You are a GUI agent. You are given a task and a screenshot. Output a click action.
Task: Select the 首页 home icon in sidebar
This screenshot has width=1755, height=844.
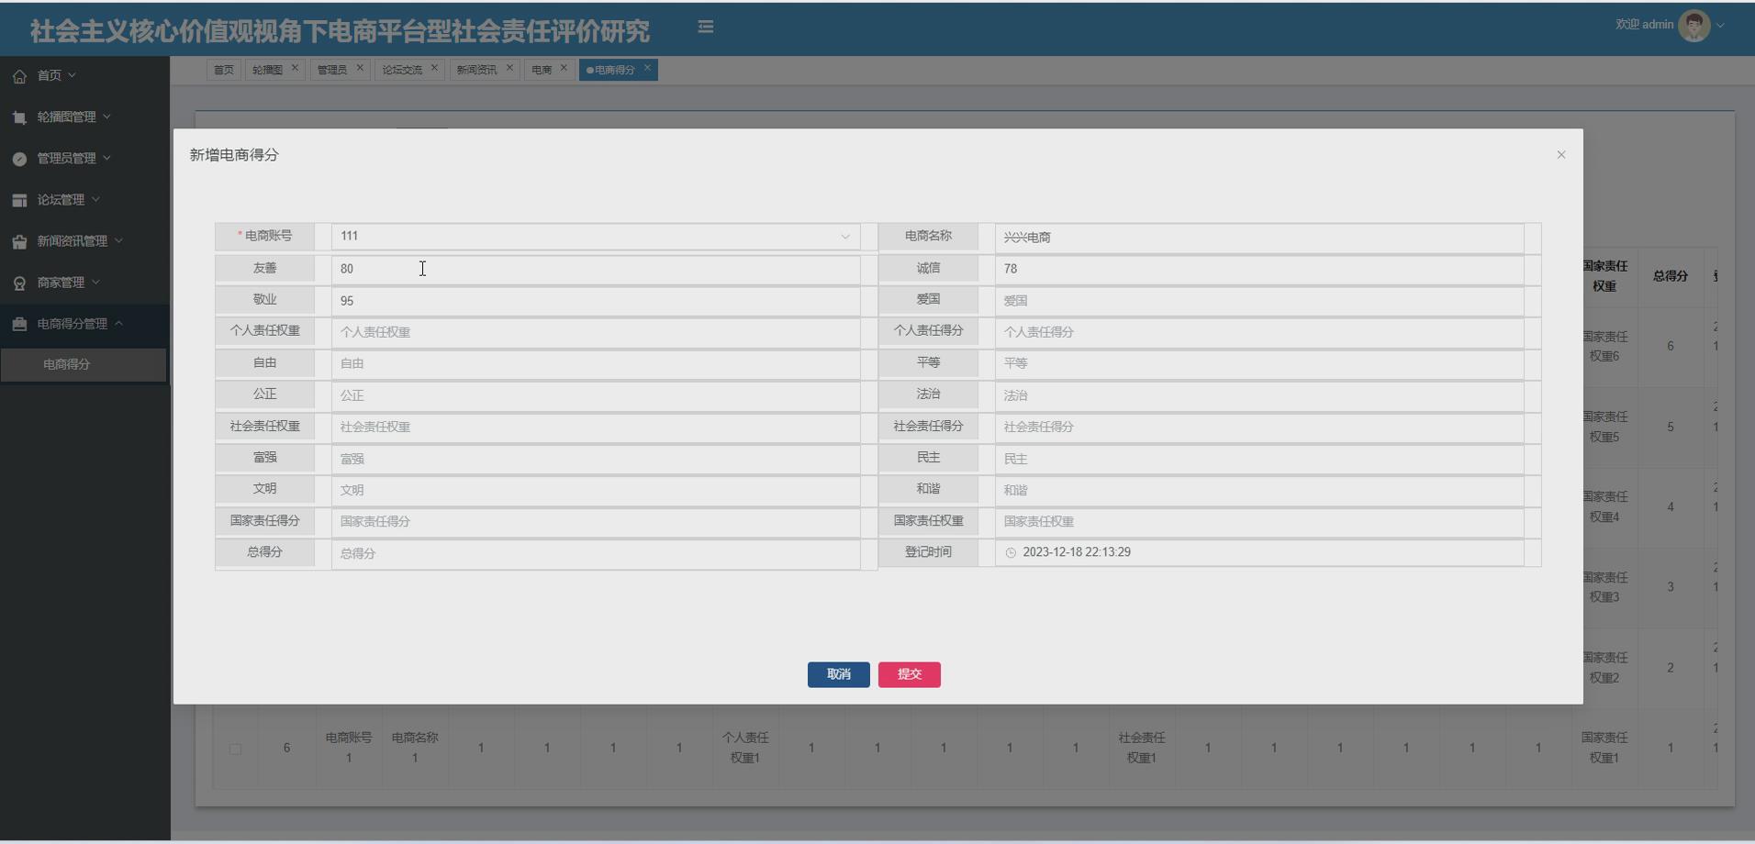[x=19, y=75]
